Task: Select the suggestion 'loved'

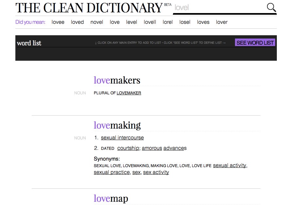Action: click(x=77, y=22)
